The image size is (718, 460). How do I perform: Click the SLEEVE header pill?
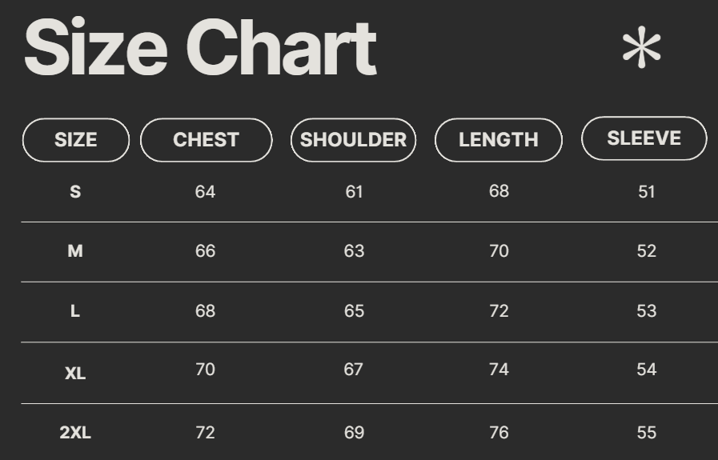[644, 138]
